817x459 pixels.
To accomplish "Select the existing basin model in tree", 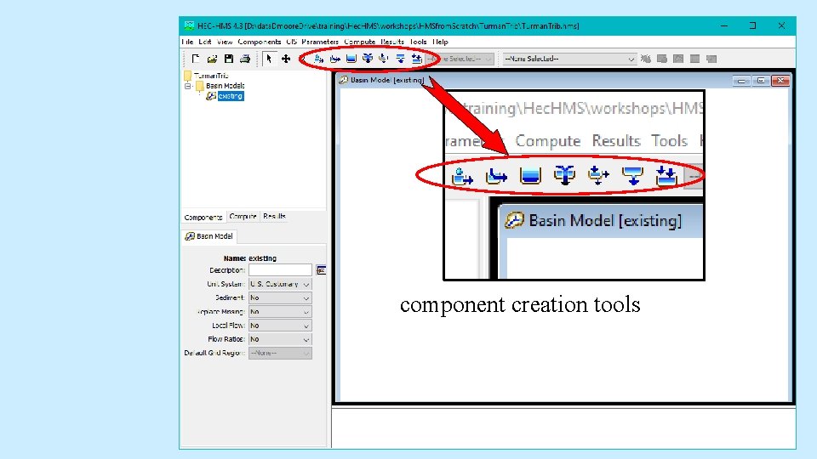I will click(x=231, y=96).
